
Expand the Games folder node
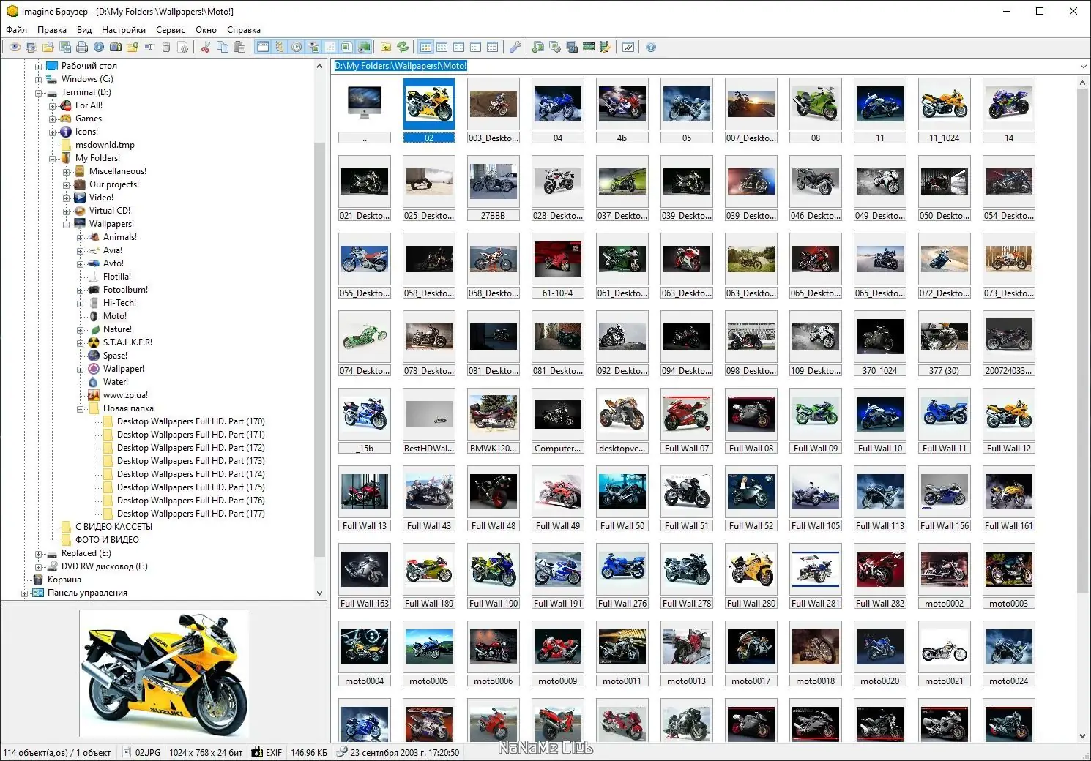[53, 119]
